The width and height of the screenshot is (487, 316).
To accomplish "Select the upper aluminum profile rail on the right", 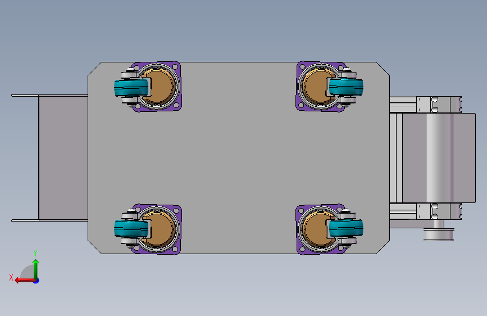I will [403, 105].
